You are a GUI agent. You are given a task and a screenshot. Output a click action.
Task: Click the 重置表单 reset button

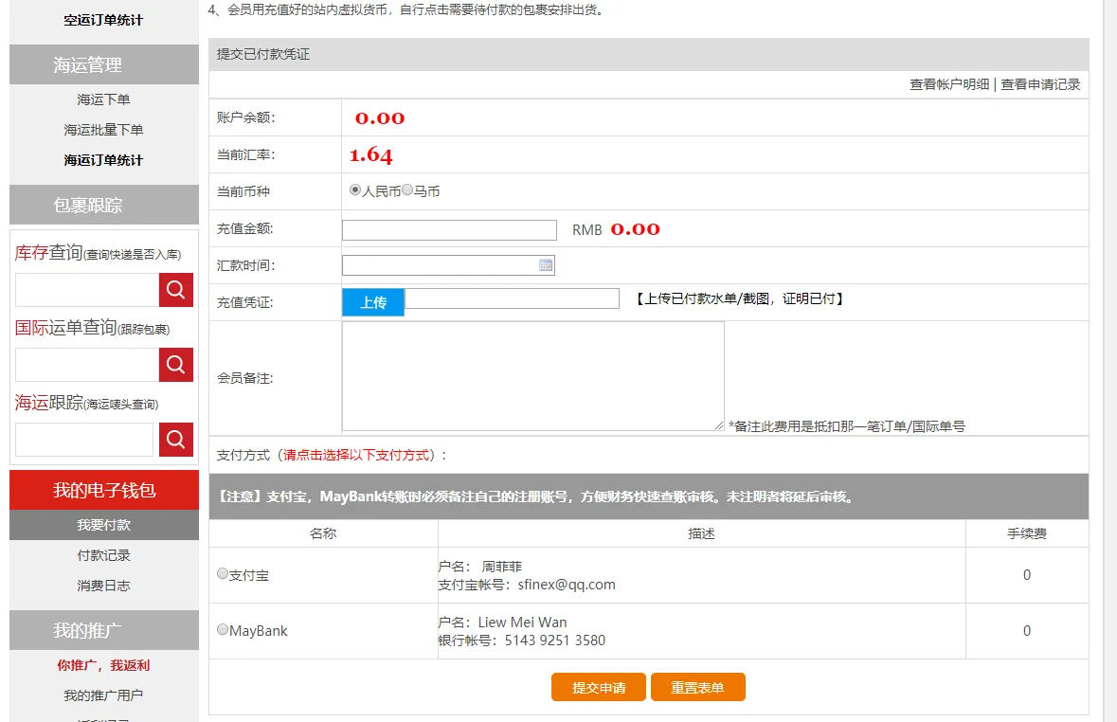click(x=697, y=687)
